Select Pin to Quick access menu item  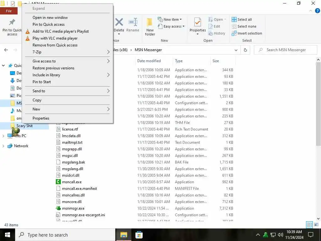(x=68, y=24)
